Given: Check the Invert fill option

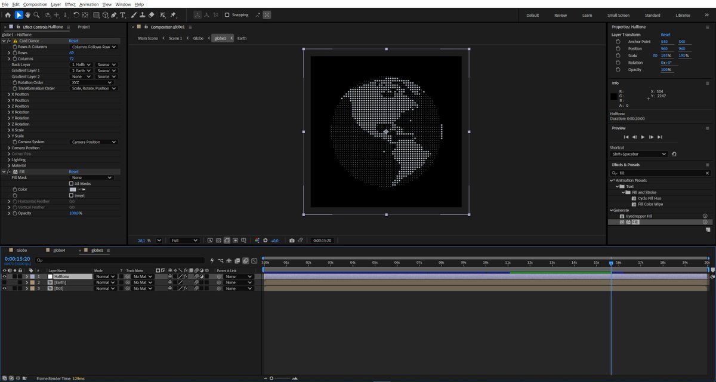Looking at the screenshot, I should 71,195.
